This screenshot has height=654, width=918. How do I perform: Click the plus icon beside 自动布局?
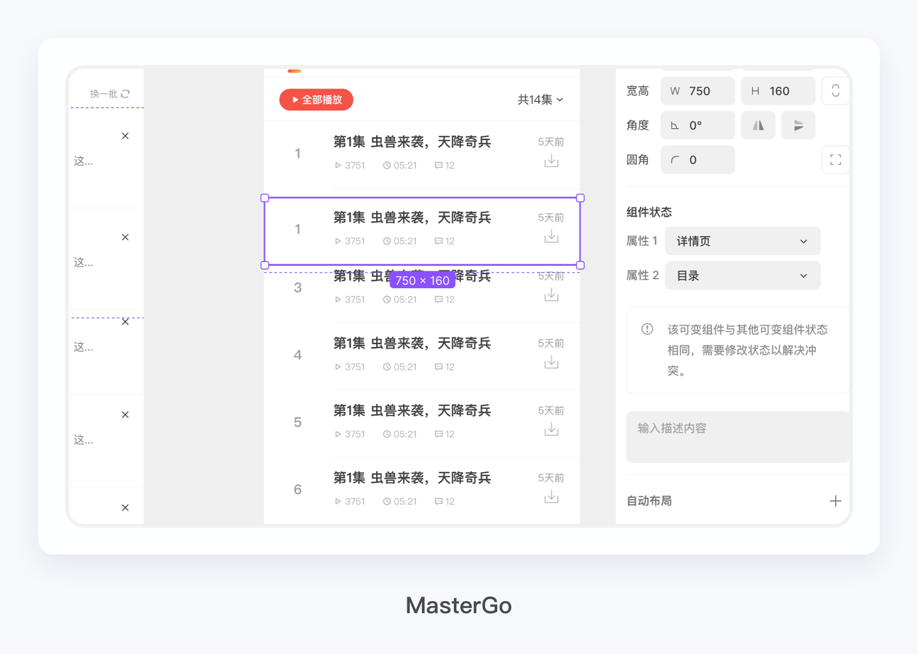(x=836, y=501)
